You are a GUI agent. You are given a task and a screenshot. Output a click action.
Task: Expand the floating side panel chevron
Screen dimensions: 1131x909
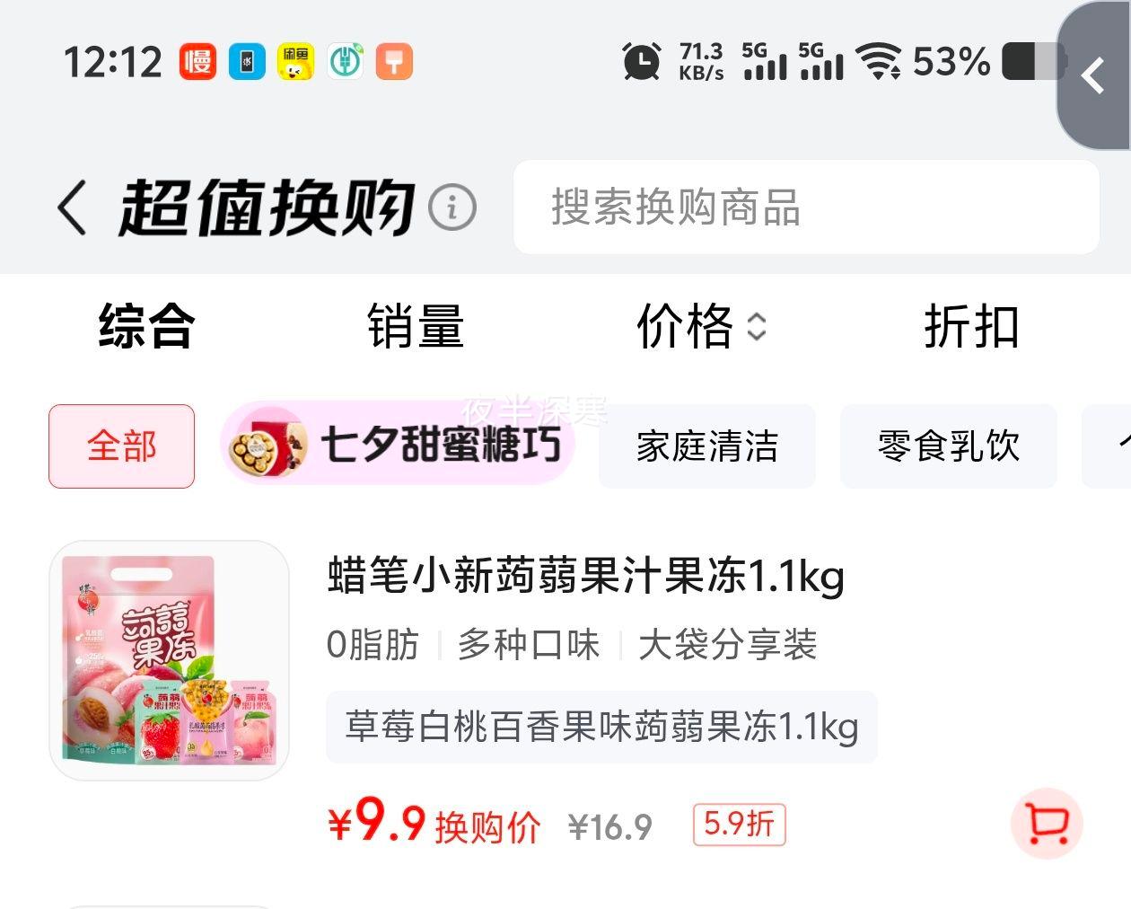click(x=1093, y=76)
